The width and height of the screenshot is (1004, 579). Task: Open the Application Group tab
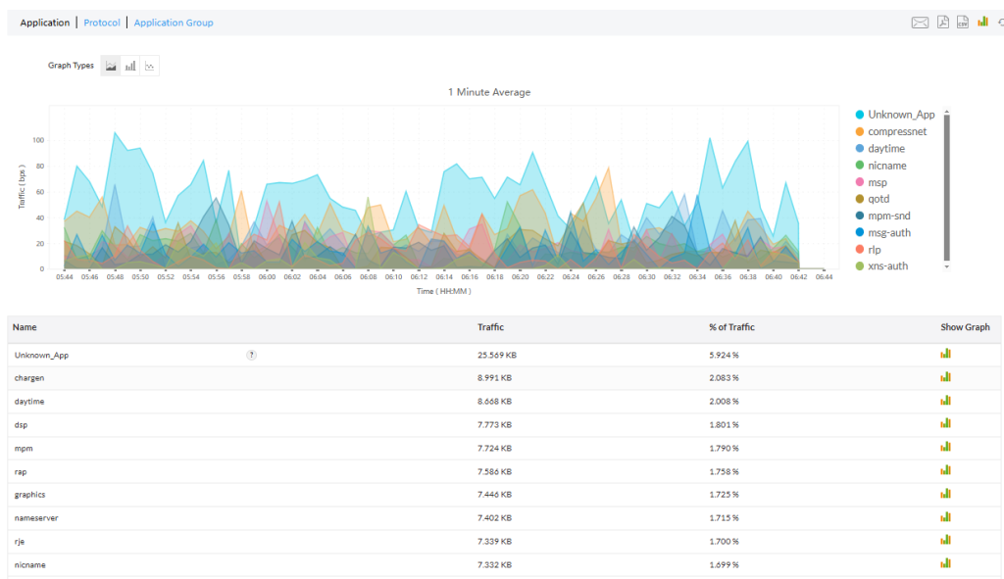click(174, 23)
